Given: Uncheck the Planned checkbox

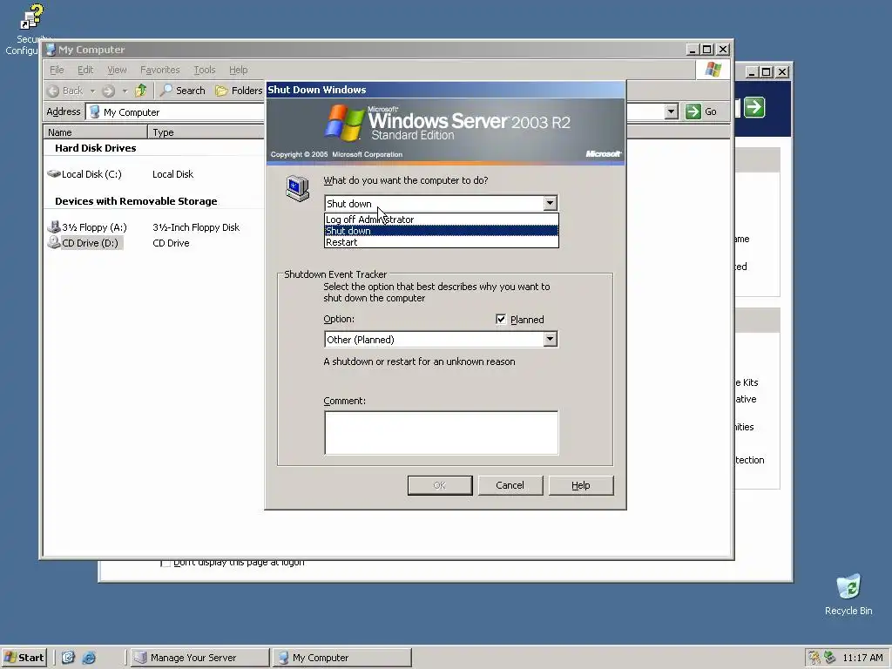Looking at the screenshot, I should click(x=501, y=319).
